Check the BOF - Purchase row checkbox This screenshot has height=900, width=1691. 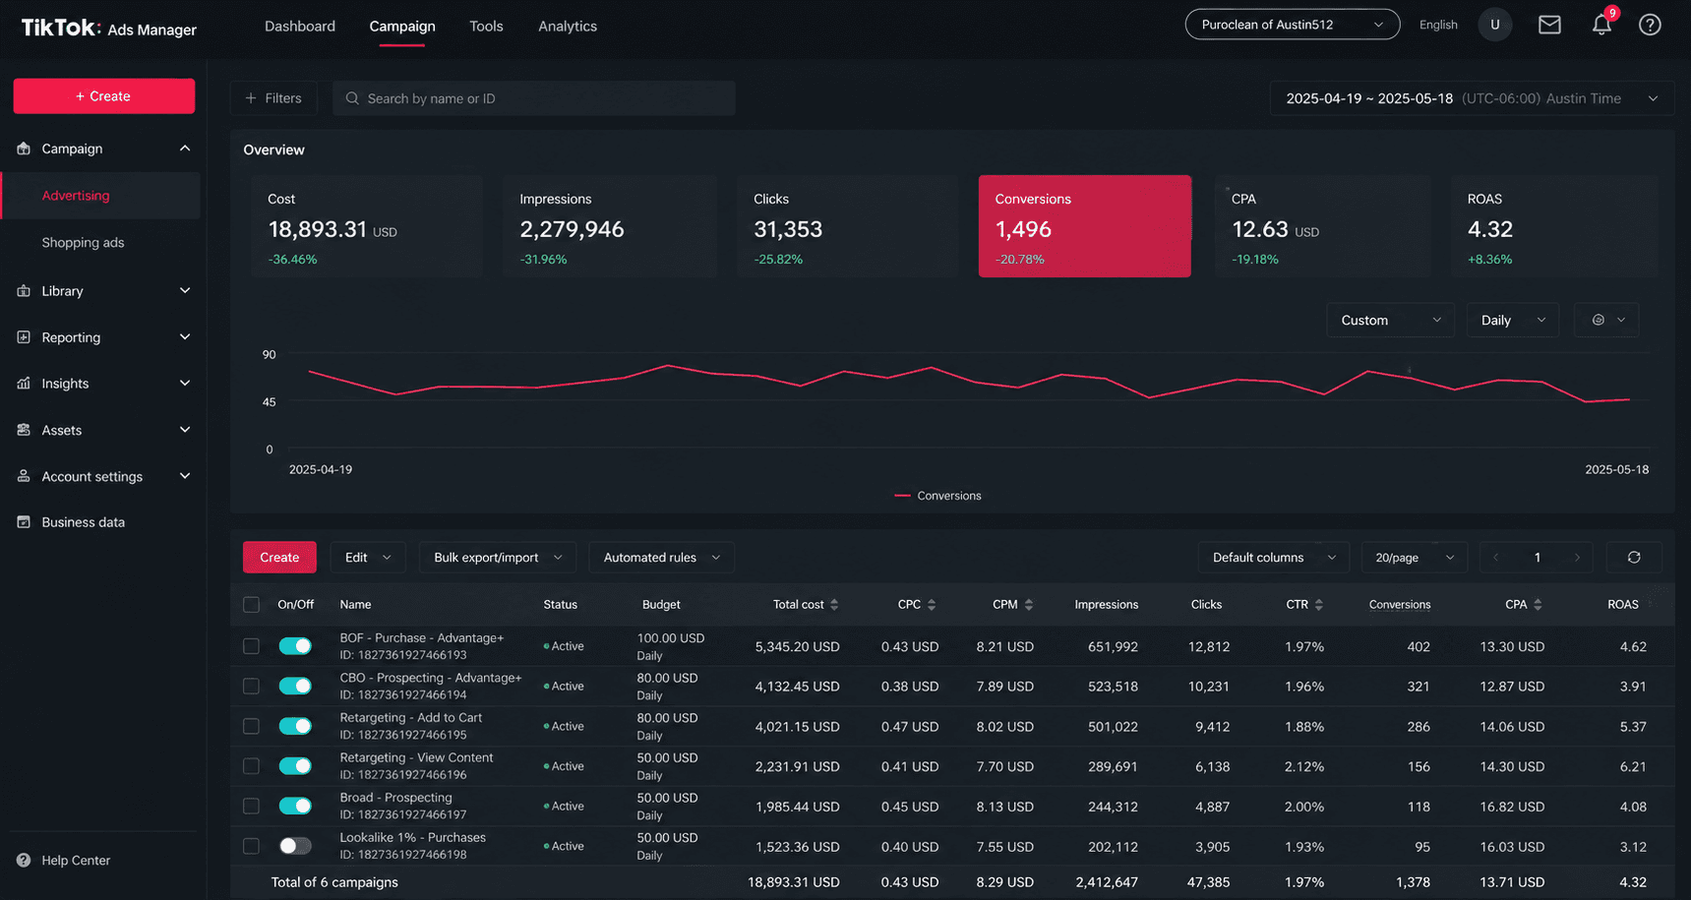tap(252, 646)
